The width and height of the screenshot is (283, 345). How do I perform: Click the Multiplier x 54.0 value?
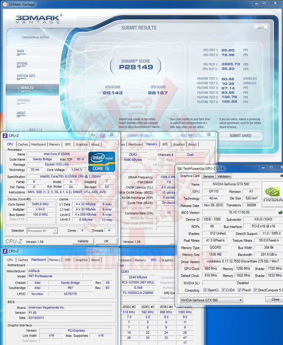click(40, 209)
